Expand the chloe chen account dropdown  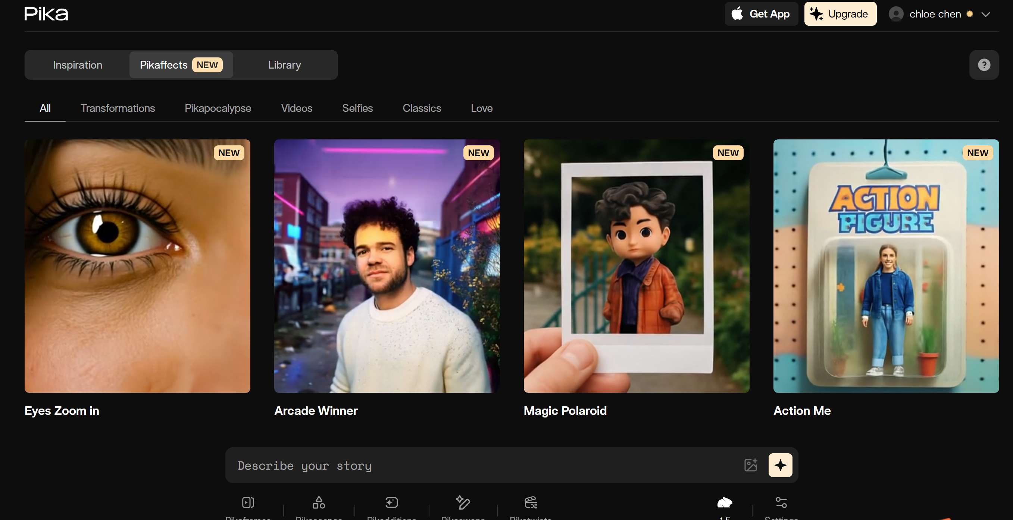(985, 15)
